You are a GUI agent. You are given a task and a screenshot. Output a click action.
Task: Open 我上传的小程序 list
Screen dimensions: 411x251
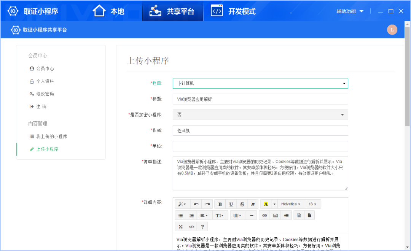click(48, 137)
